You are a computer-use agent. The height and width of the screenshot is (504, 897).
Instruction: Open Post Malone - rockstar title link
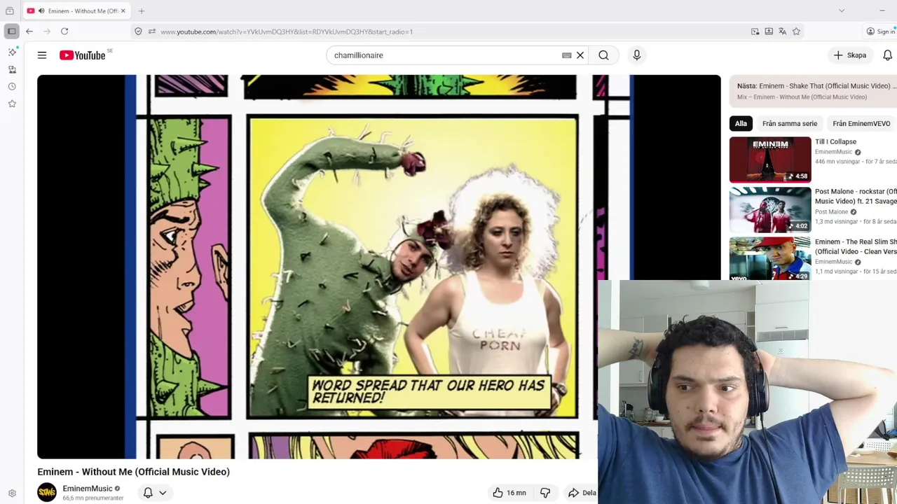coord(856,196)
